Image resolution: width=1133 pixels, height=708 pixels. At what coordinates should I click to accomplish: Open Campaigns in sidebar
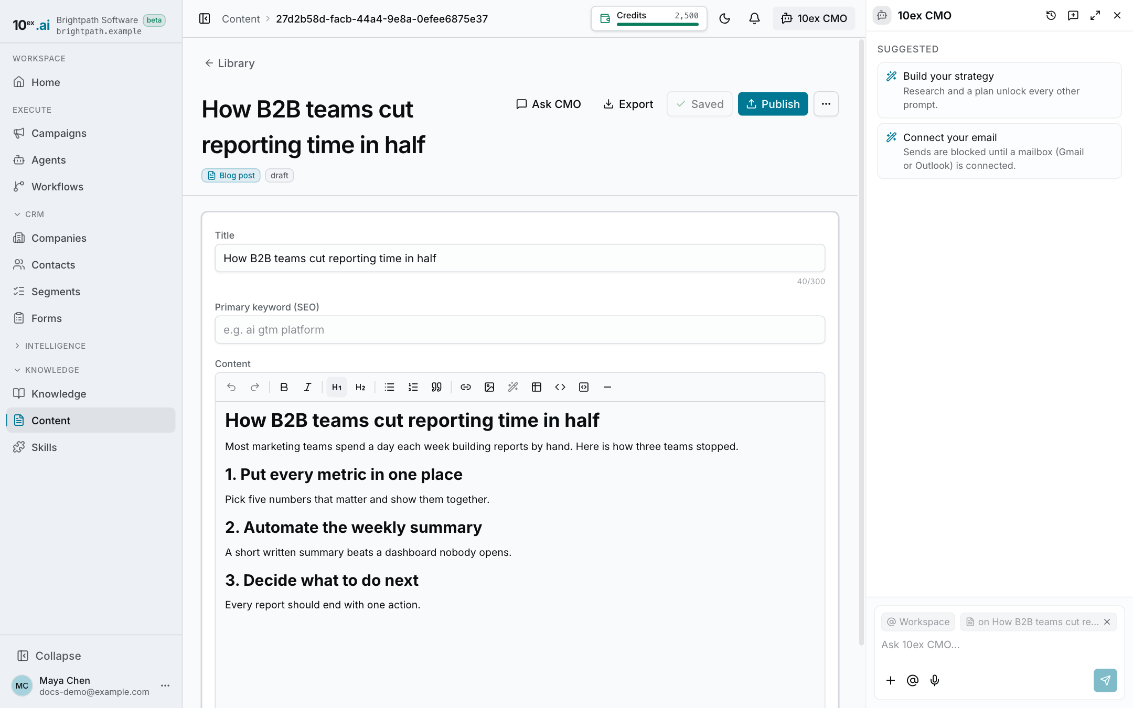[x=91, y=133]
